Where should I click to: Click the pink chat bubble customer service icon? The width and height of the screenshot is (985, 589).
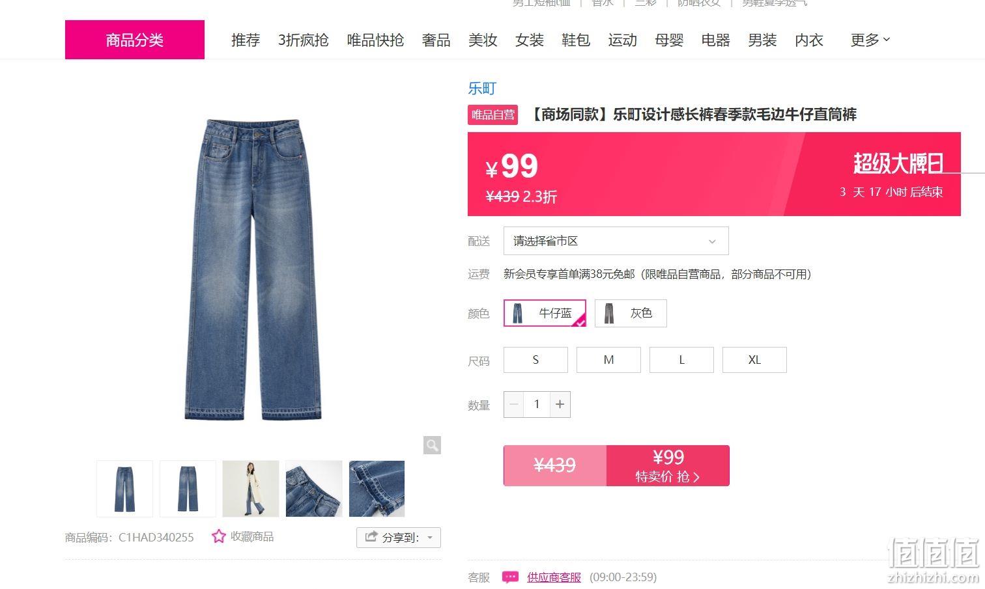[511, 577]
